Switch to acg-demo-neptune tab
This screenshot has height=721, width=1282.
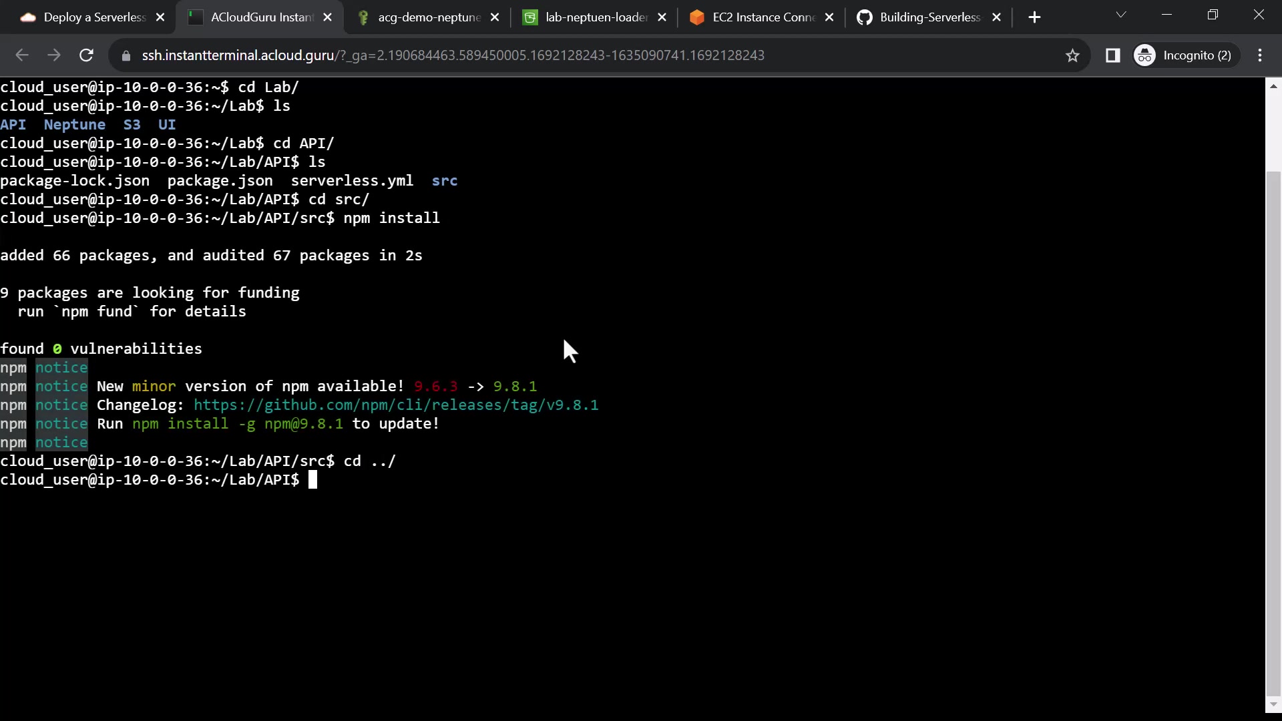[428, 17]
